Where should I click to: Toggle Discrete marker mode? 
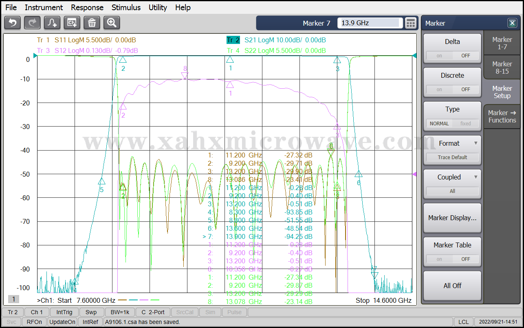(452, 89)
